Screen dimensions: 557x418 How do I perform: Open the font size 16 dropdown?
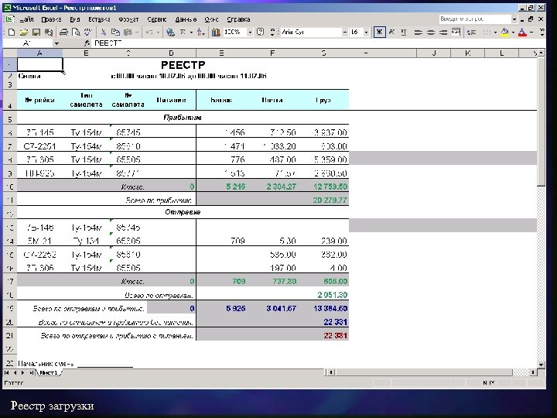tap(366, 33)
